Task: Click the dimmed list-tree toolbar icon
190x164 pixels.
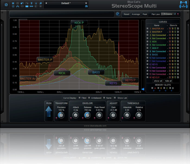Action: tap(36, 6)
